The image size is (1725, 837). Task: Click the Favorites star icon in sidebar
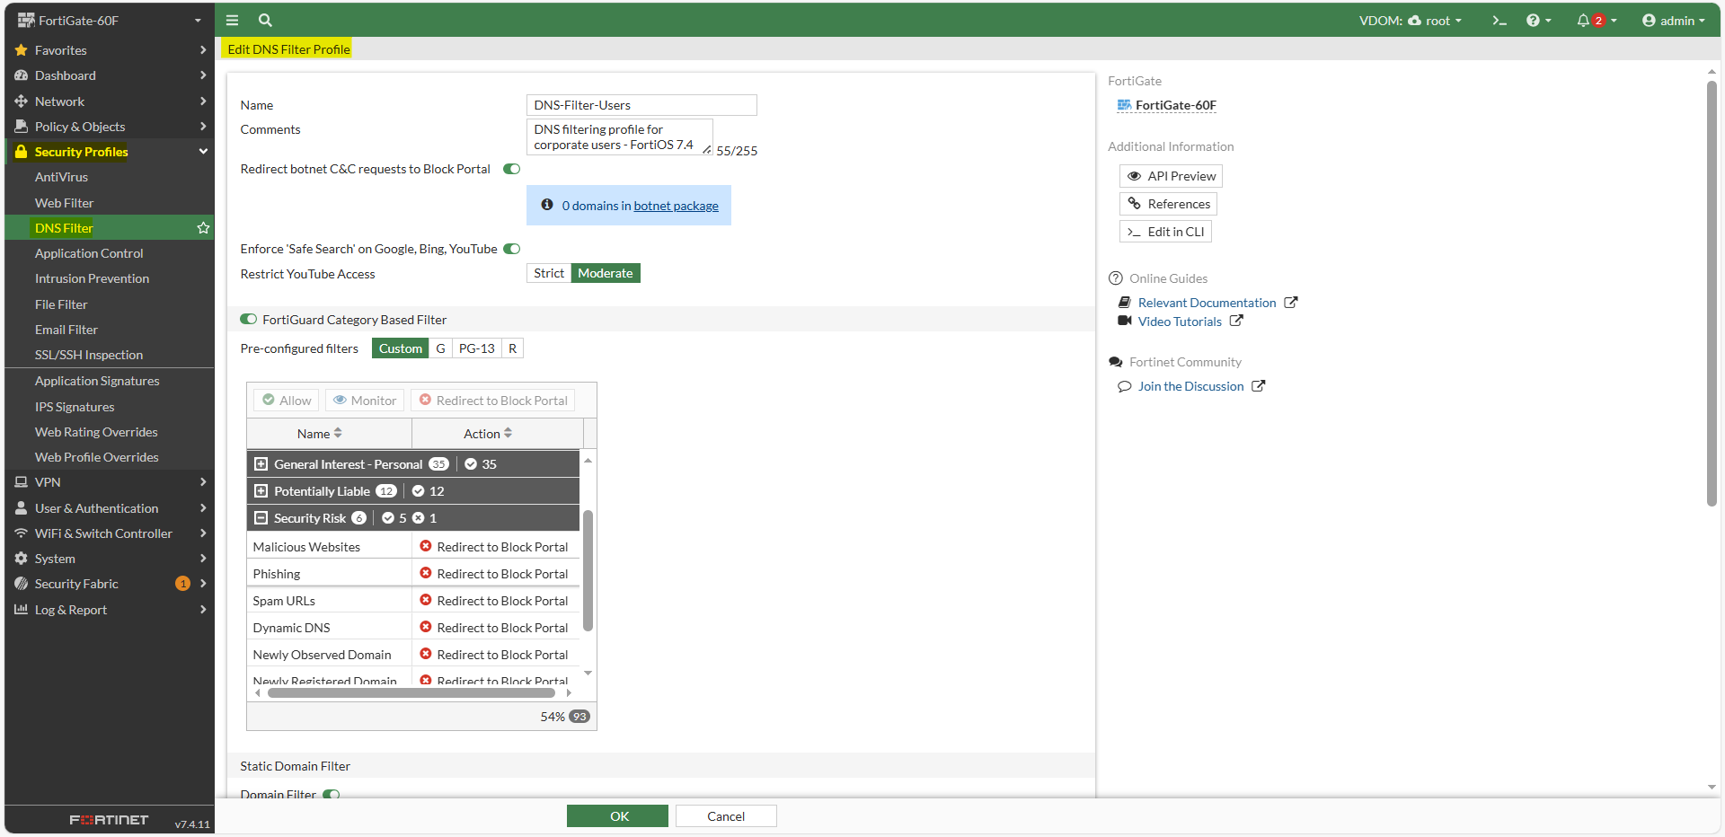[x=22, y=50]
